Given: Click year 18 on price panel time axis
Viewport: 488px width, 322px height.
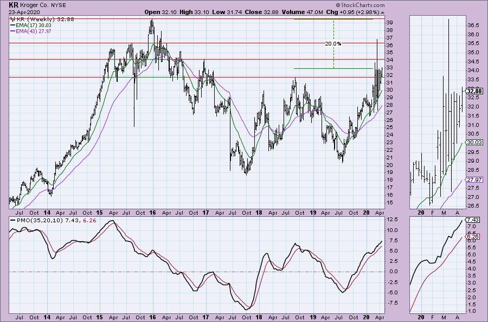Looking at the screenshot, I should click(259, 213).
